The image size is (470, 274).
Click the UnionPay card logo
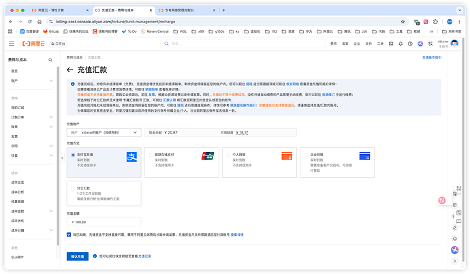[206, 155]
